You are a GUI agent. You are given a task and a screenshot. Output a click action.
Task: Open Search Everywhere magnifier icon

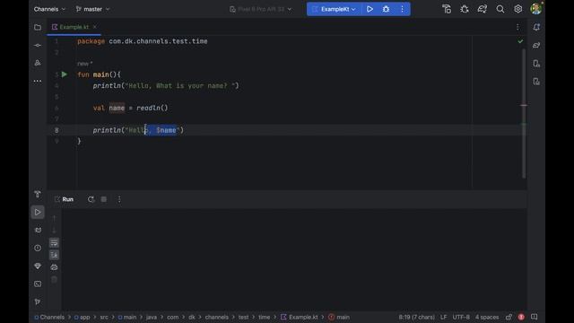tap(500, 9)
